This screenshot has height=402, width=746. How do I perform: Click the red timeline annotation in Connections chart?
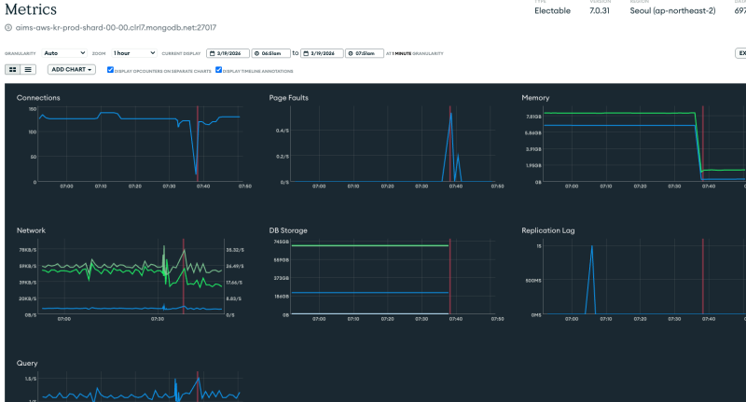tap(198, 140)
